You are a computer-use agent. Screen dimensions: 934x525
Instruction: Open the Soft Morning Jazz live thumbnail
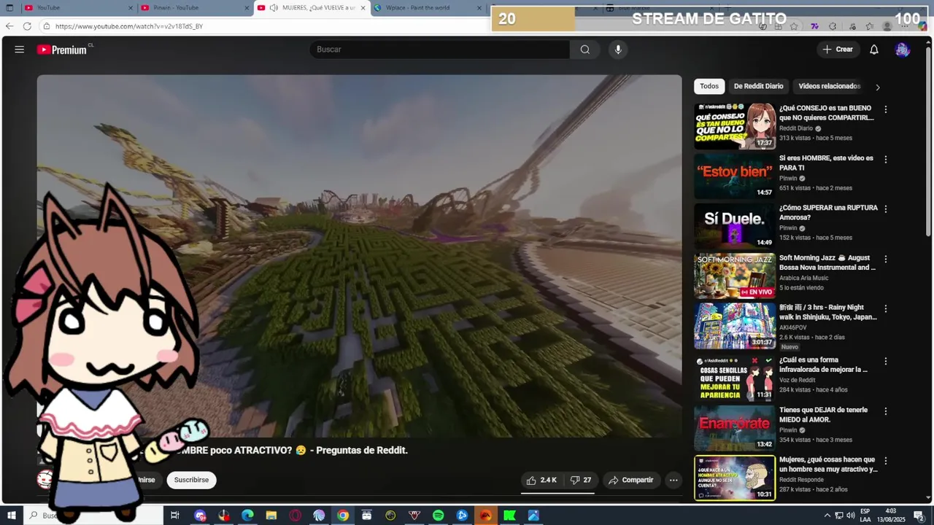click(x=735, y=276)
